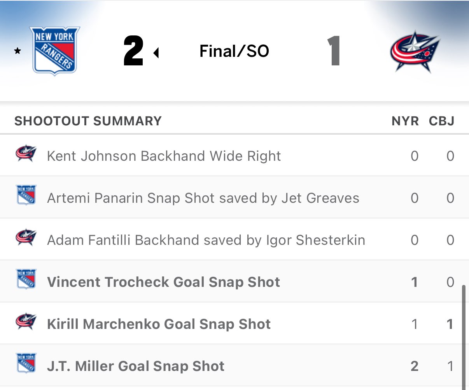The height and width of the screenshot is (390, 469).
Task: Click the New York Rangers header logo
Action: click(x=55, y=51)
